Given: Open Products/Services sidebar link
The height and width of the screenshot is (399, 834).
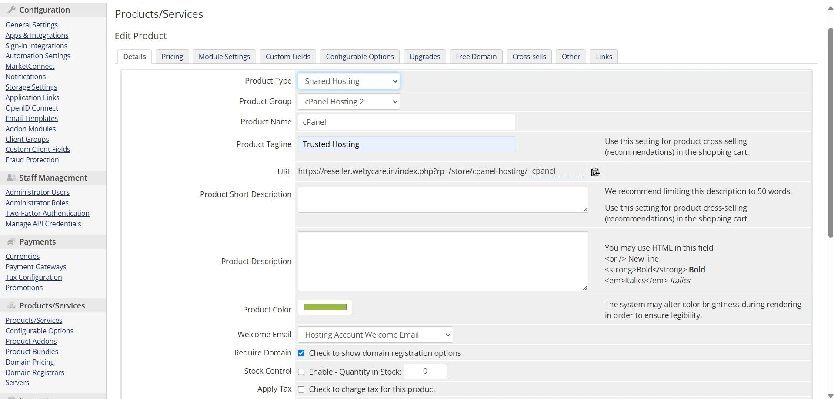Looking at the screenshot, I should 34,320.
